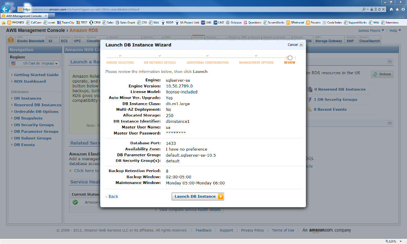This screenshot has width=407, height=244.
Task: Open the address bar search dropdown arrow
Action: click(x=367, y=10)
